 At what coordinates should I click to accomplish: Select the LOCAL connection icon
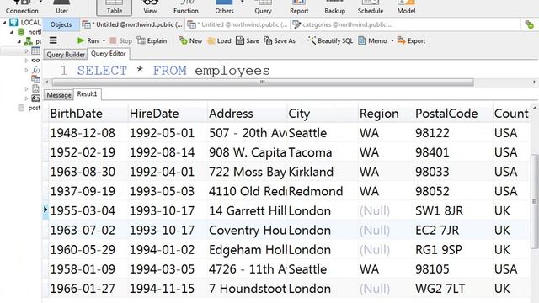13,23
